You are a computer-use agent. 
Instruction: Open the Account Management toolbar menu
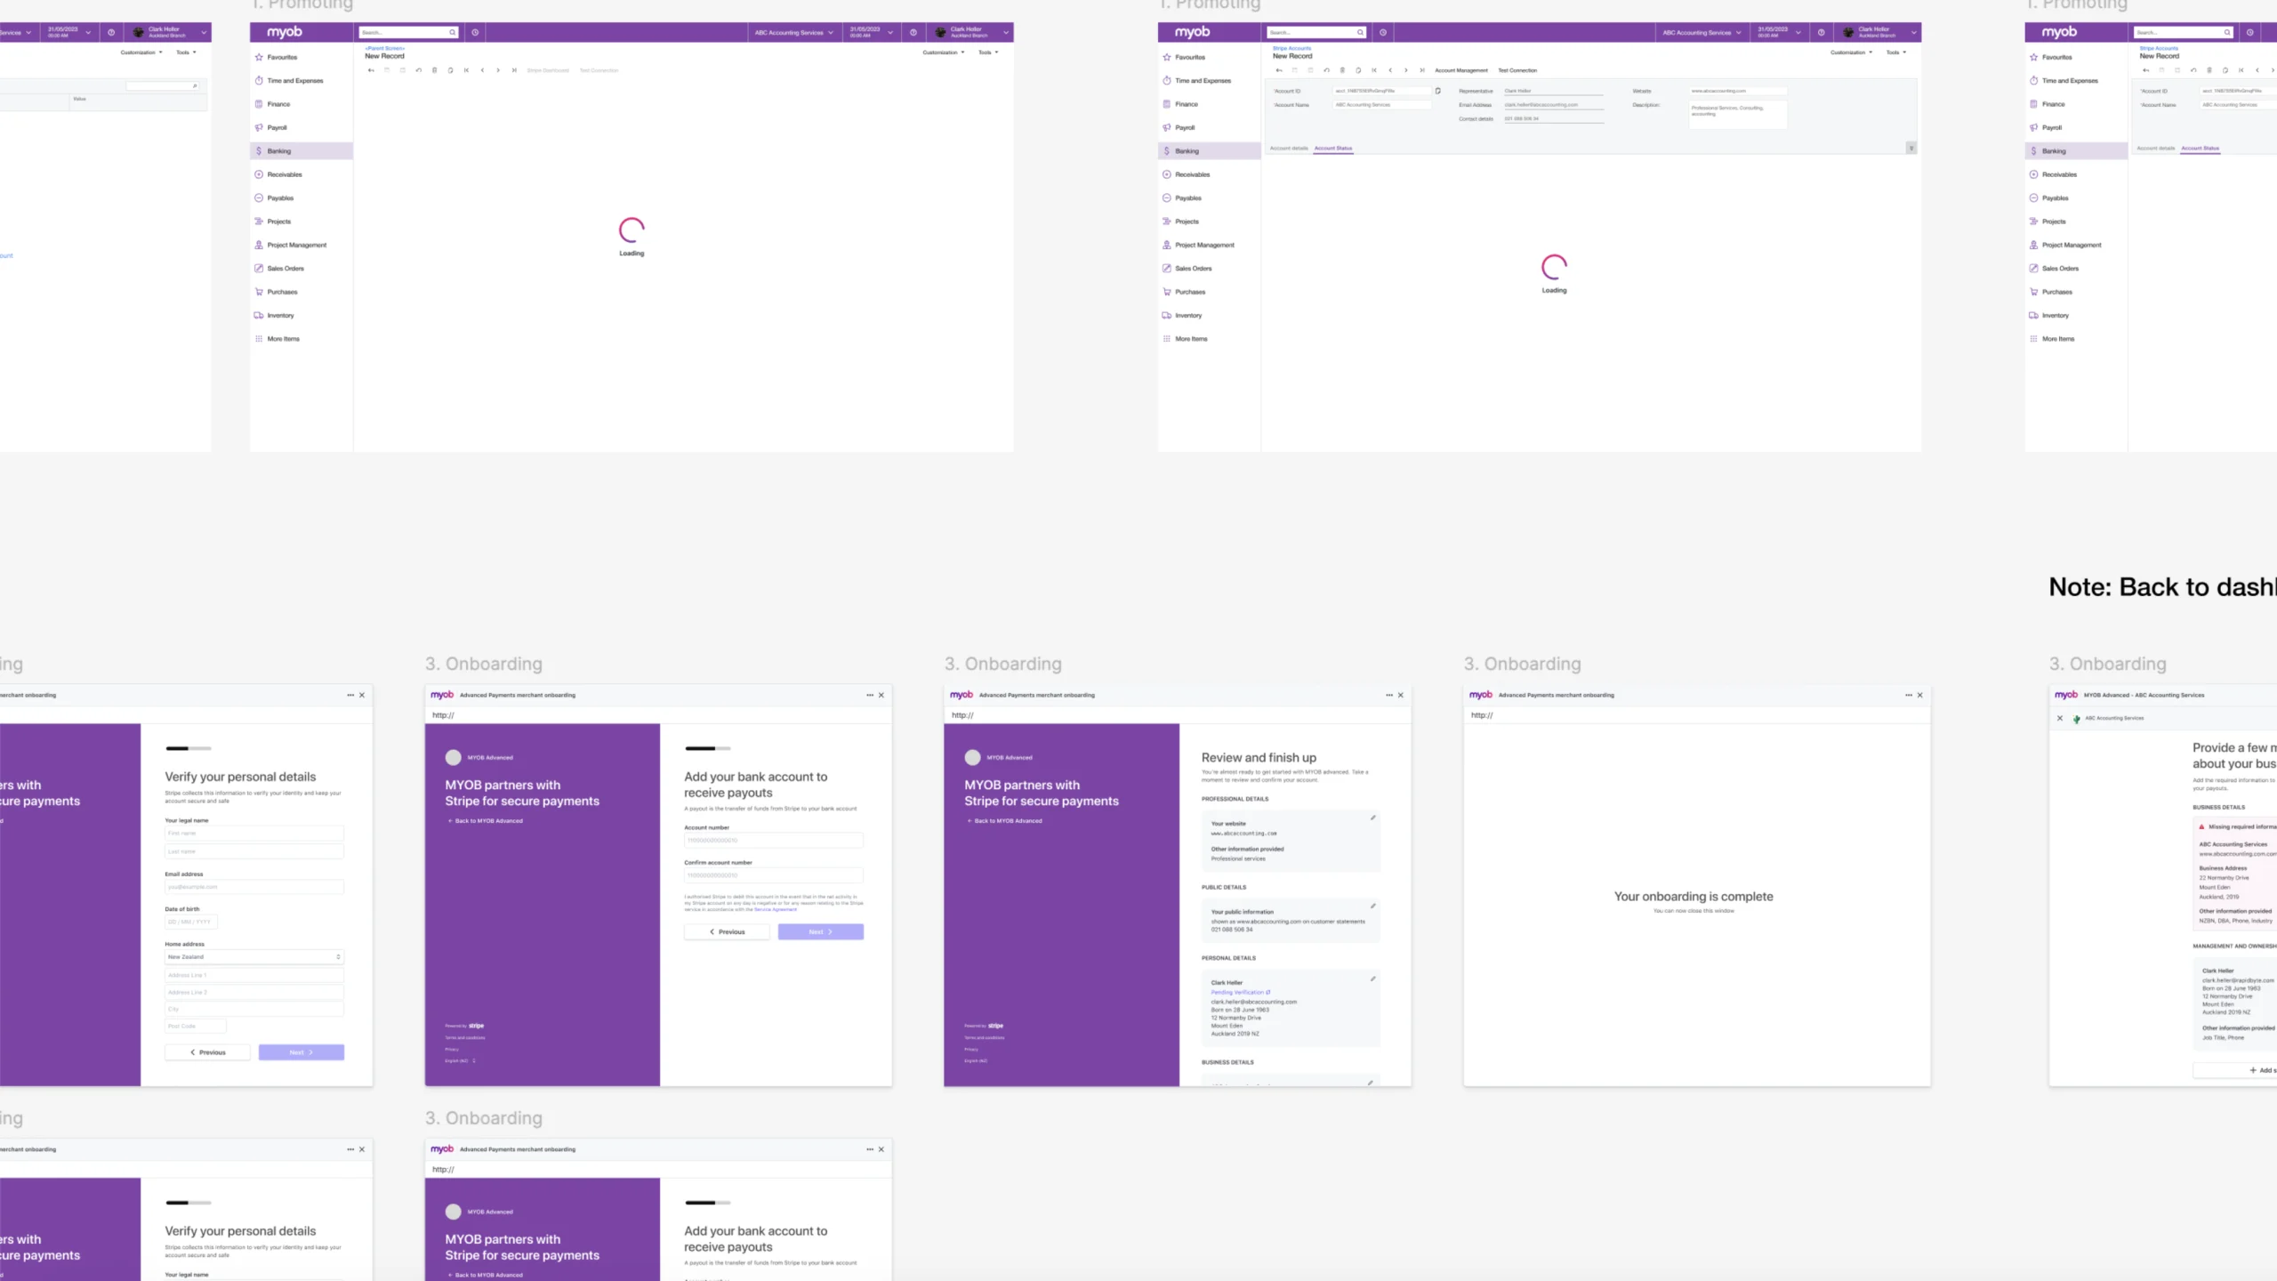(x=1460, y=70)
